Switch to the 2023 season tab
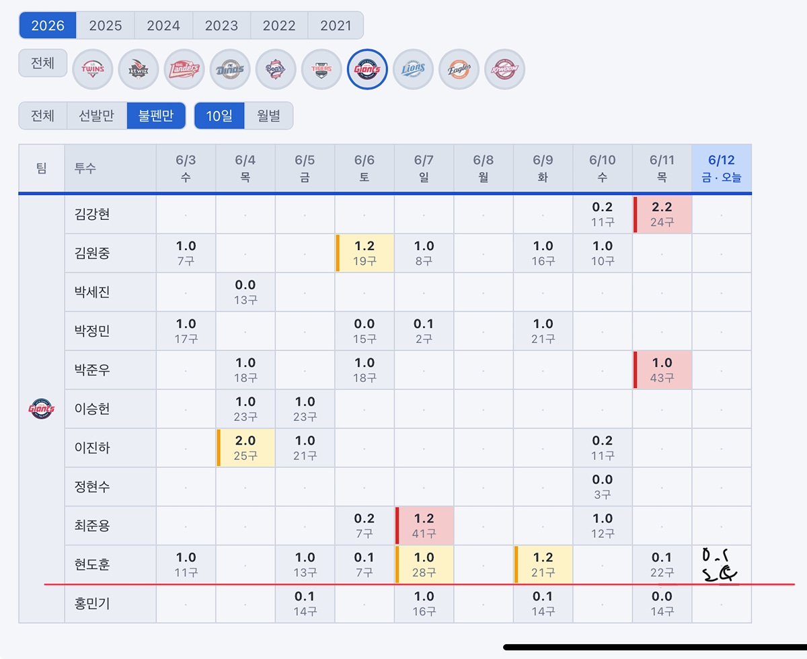The image size is (807, 659). click(x=221, y=26)
